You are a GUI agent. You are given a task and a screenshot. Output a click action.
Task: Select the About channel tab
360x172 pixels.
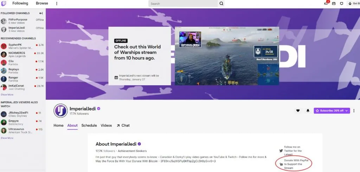(72, 125)
